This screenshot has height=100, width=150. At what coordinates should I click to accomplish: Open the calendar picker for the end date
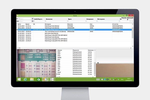[32, 21]
